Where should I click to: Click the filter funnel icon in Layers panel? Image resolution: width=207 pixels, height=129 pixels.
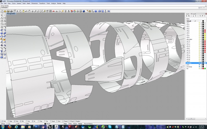pyautogui.click(x=200, y=16)
